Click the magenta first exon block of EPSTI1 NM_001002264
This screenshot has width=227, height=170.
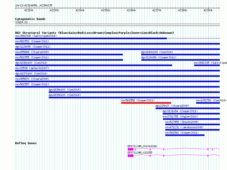tap(131, 149)
